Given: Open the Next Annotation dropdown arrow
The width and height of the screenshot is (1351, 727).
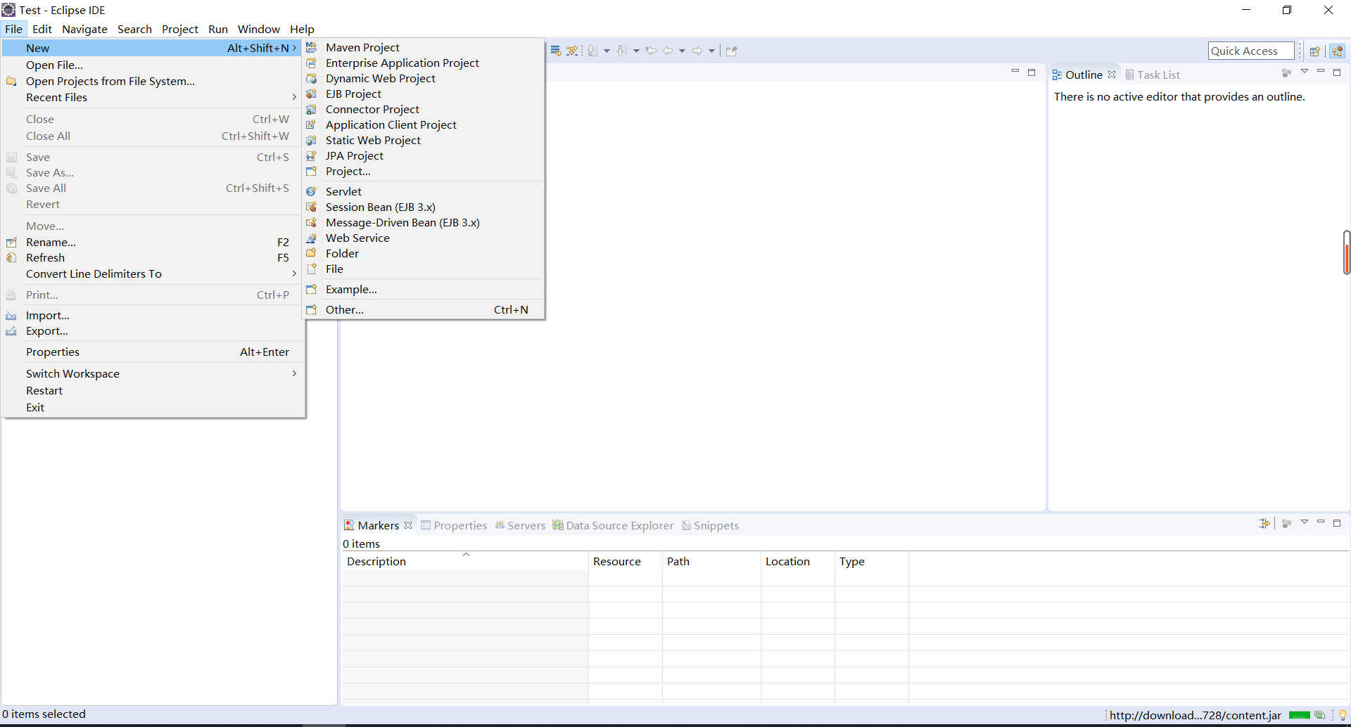Looking at the screenshot, I should coord(607,51).
